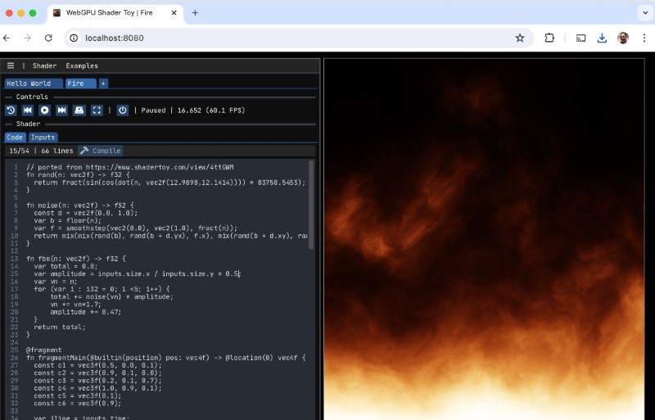This screenshot has height=420, width=655.
Task: Click the ported-from comment on line 1
Action: pos(129,167)
